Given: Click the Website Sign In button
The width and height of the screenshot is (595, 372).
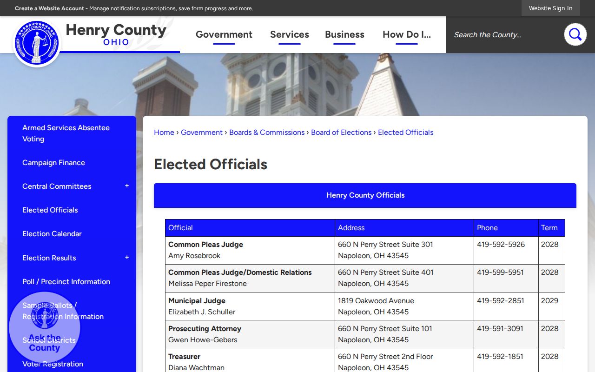Looking at the screenshot, I should [x=551, y=8].
